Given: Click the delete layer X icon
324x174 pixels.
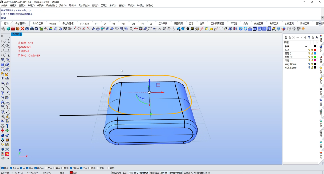Looking at the screenshot, I should click(294, 37).
